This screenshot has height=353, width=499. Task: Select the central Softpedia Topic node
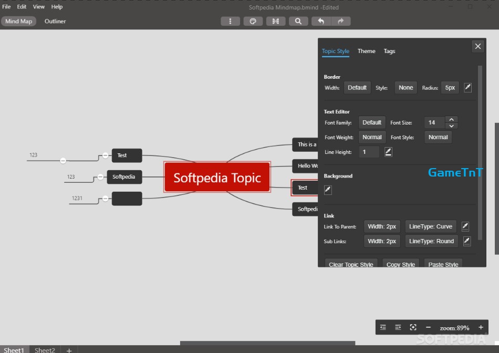[217, 178]
